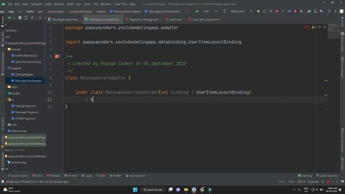
Task: Click the Stop square icon
Action: tap(301, 11)
